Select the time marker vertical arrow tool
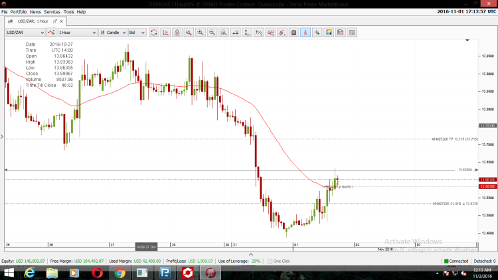Image resolution: width=498 pixels, height=280 pixels. click(x=247, y=33)
